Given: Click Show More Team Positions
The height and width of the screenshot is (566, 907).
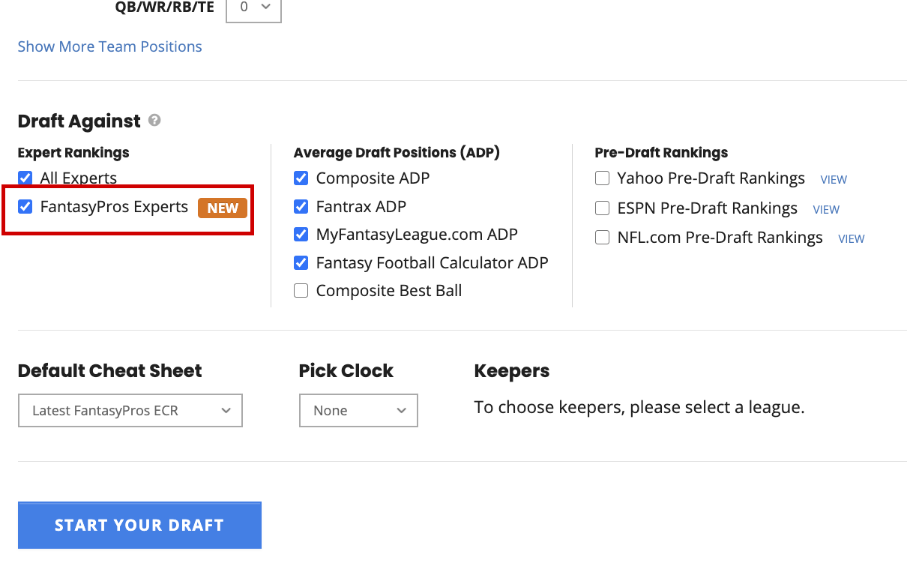Looking at the screenshot, I should 109,46.
